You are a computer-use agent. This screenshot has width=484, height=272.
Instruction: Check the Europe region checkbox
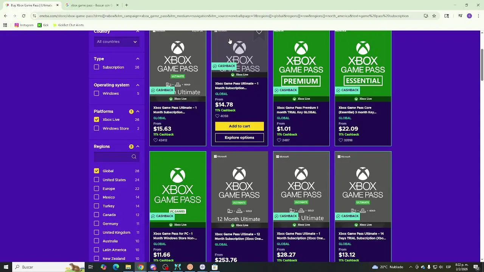[96, 189]
